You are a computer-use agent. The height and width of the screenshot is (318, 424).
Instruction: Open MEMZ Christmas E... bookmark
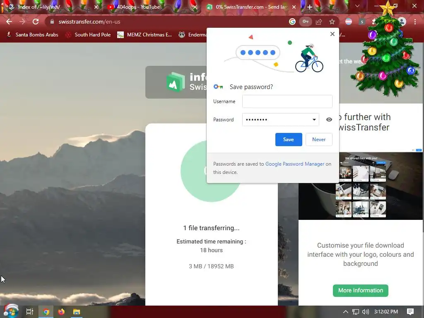[145, 35]
